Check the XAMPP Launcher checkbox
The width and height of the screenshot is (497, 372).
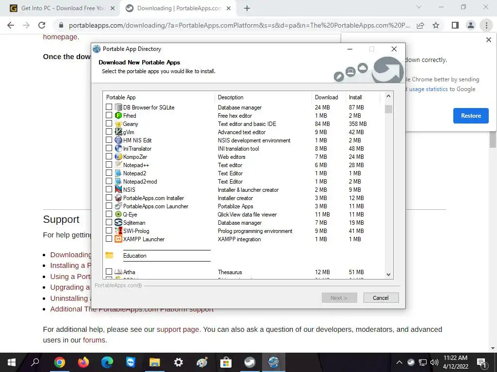click(x=109, y=238)
